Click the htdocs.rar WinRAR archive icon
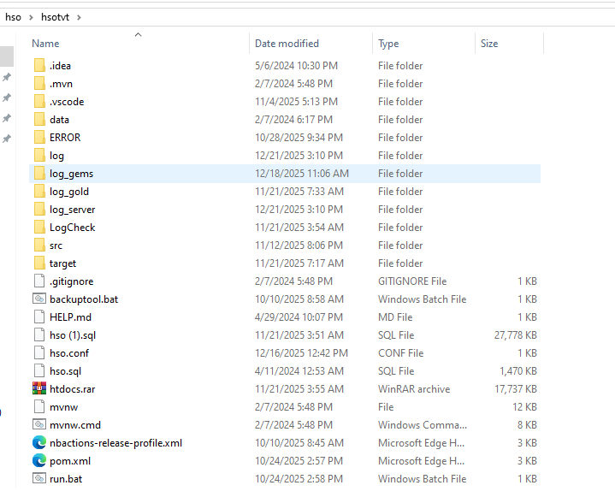Screen dimensions: 615x503 point(39,389)
